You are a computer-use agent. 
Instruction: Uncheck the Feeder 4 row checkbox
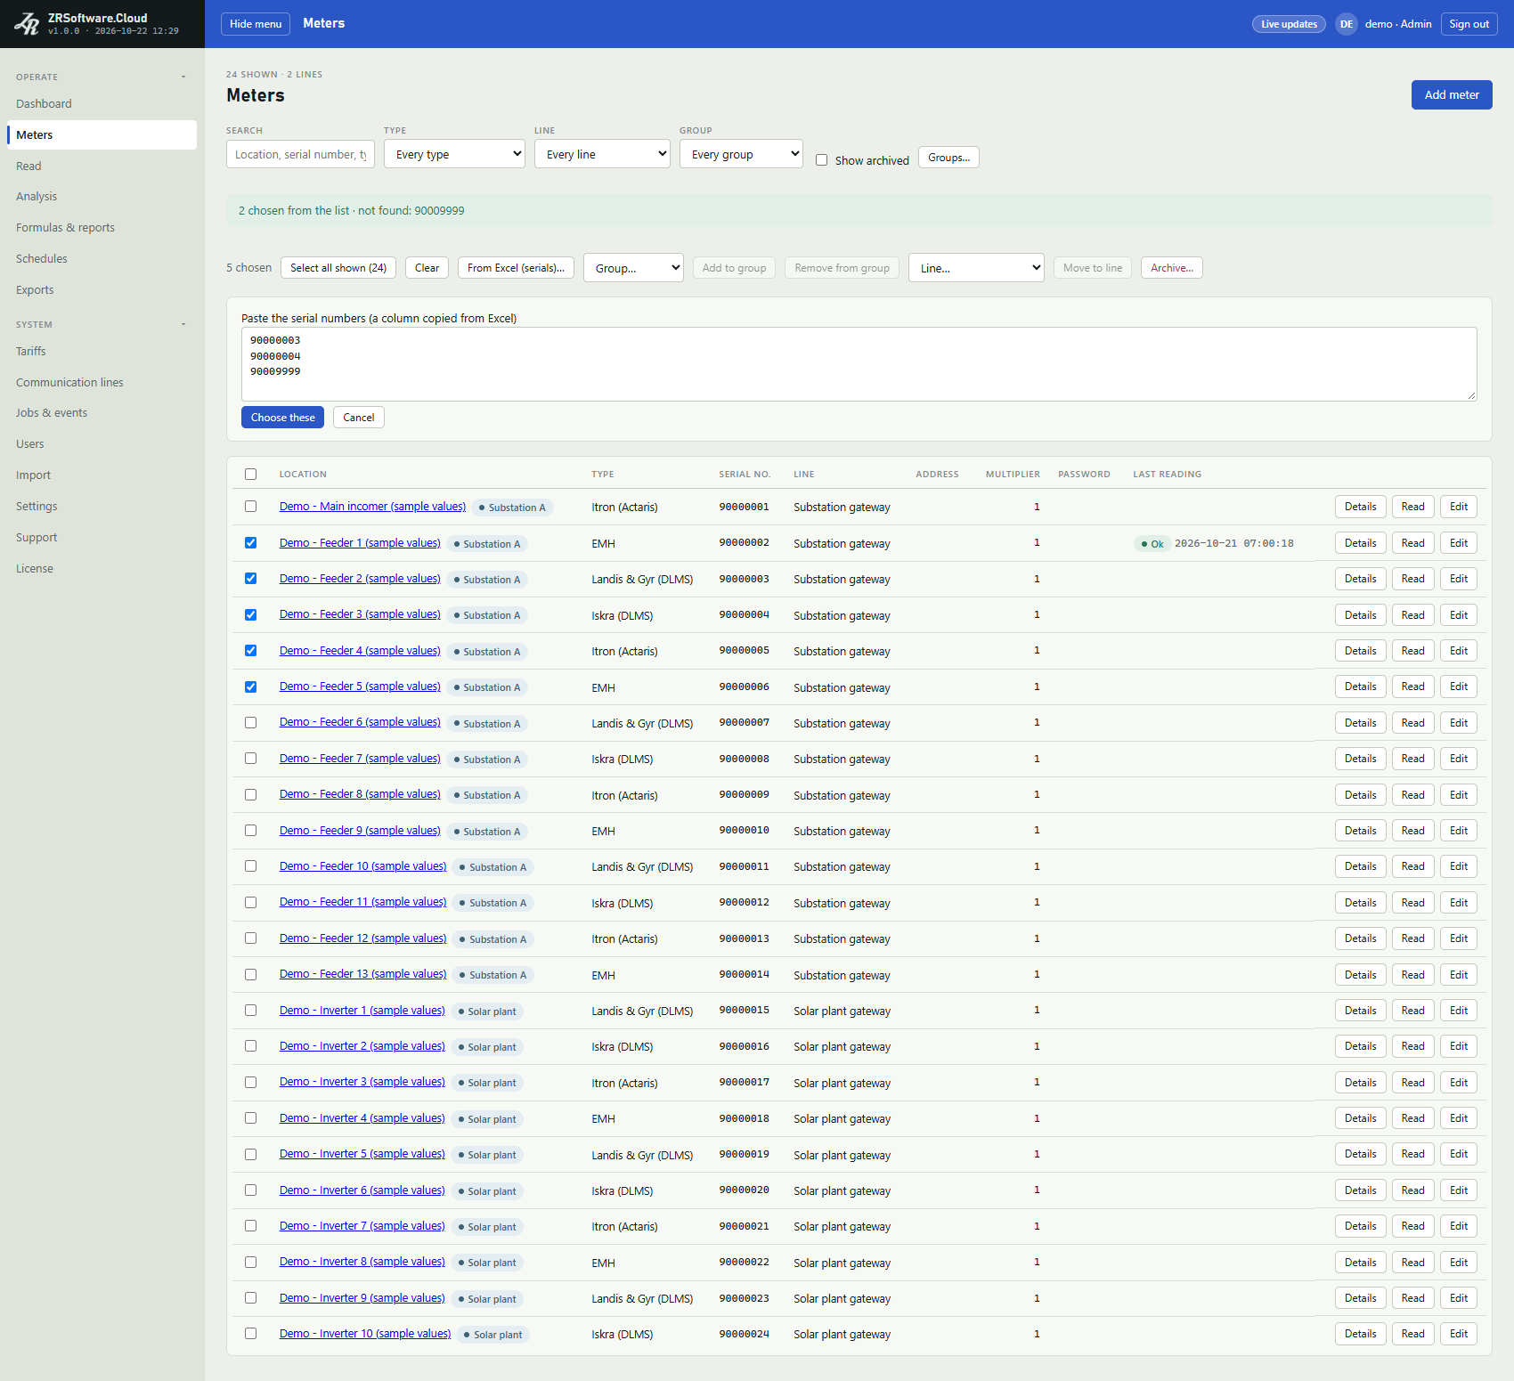251,651
